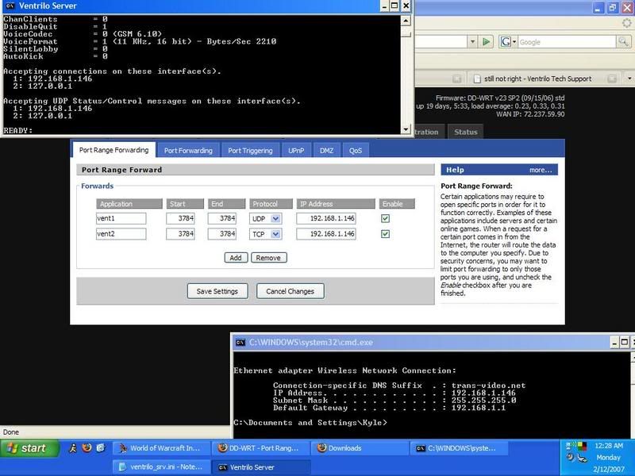The width and height of the screenshot is (635, 476).
Task: Launch AIM running man icon in quick launch
Action: [73, 448]
